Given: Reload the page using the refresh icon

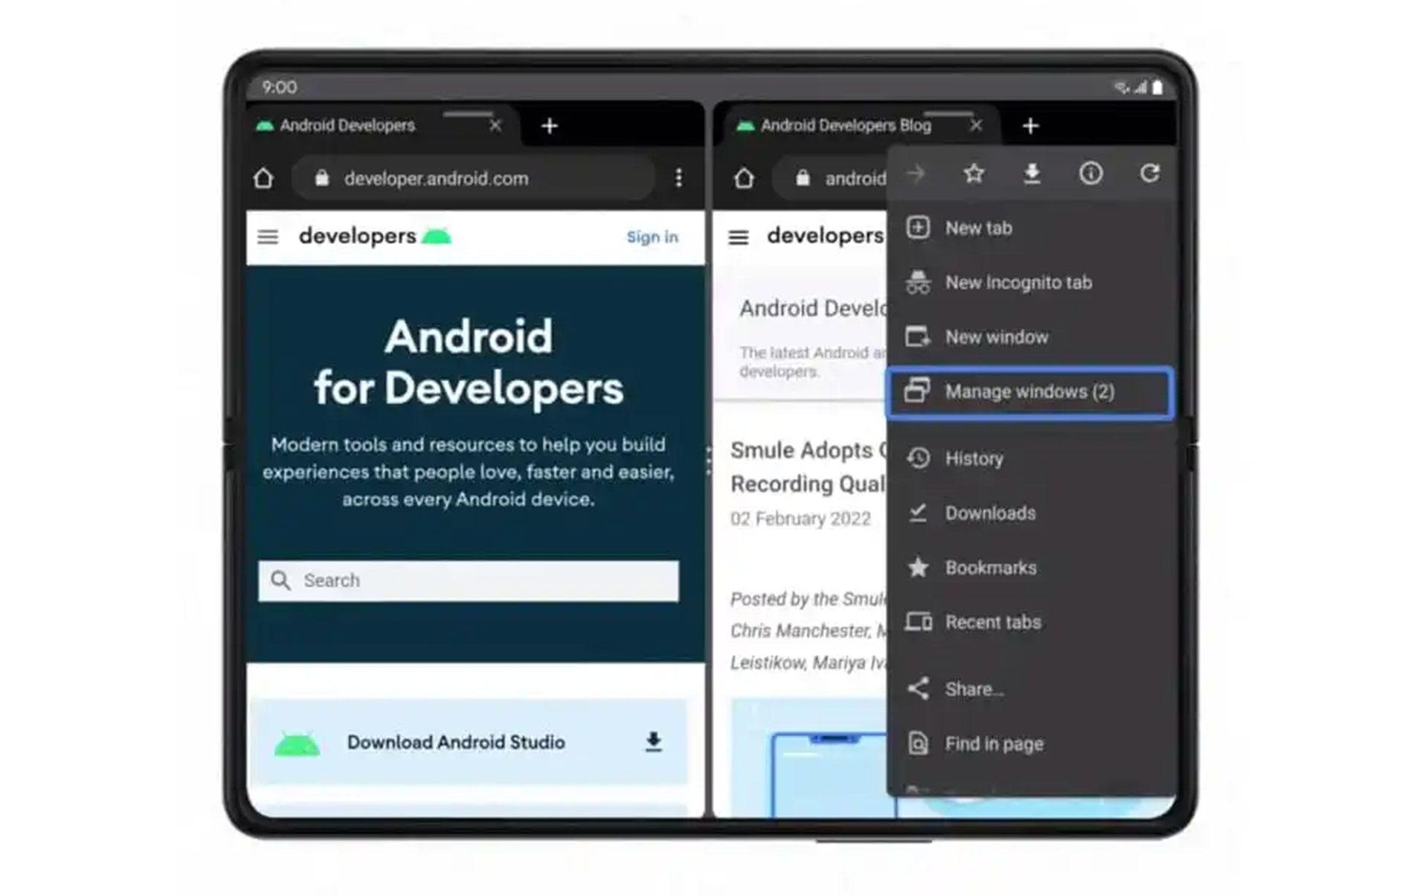Looking at the screenshot, I should [1149, 174].
